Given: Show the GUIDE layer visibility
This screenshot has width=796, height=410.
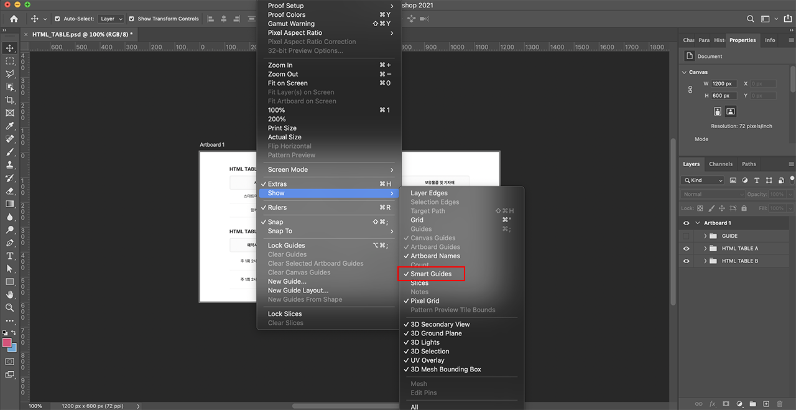Looking at the screenshot, I should point(686,236).
